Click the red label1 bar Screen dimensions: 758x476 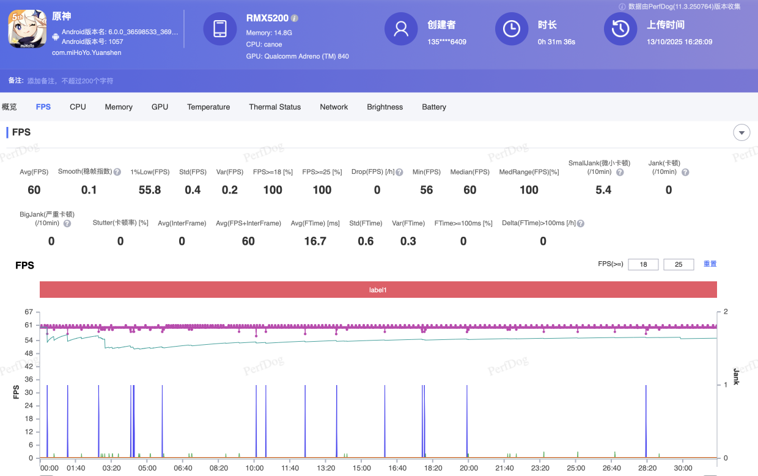pyautogui.click(x=378, y=290)
